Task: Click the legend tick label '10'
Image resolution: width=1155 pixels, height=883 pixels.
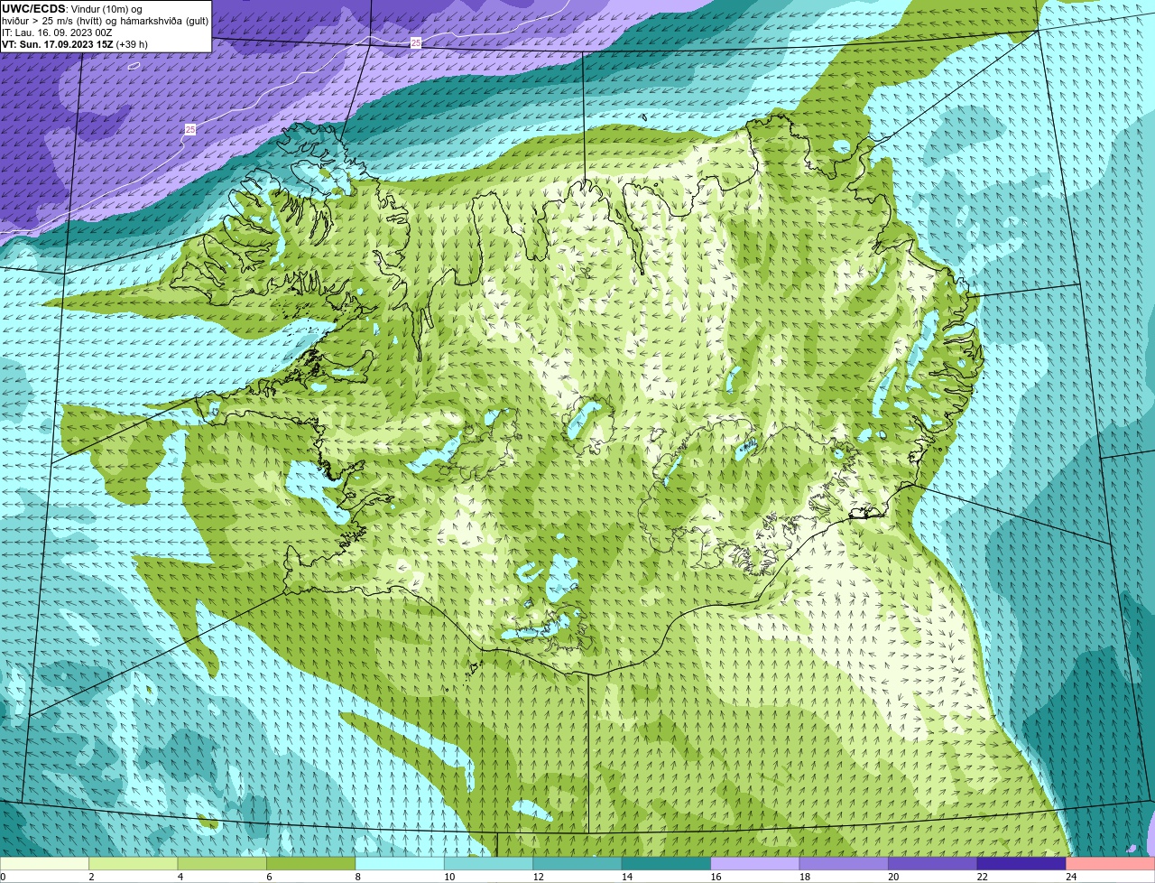Action: coord(449,877)
